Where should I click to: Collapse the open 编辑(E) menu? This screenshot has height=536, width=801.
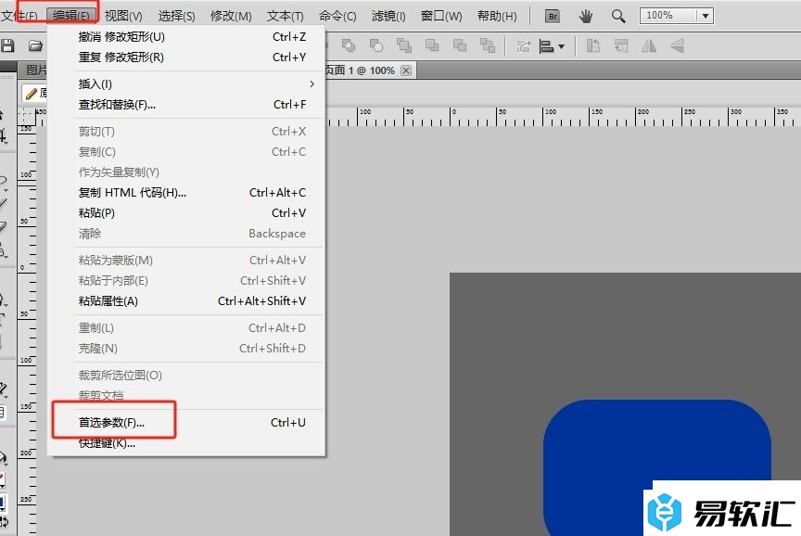[70, 16]
